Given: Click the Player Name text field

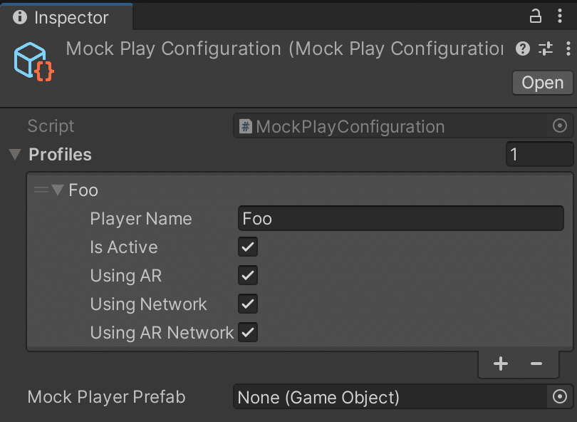Looking at the screenshot, I should coord(400,219).
